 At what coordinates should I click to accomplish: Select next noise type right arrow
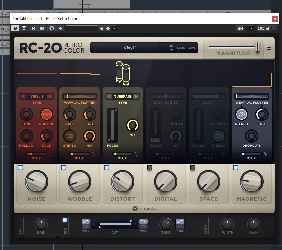pyautogui.click(x=50, y=96)
